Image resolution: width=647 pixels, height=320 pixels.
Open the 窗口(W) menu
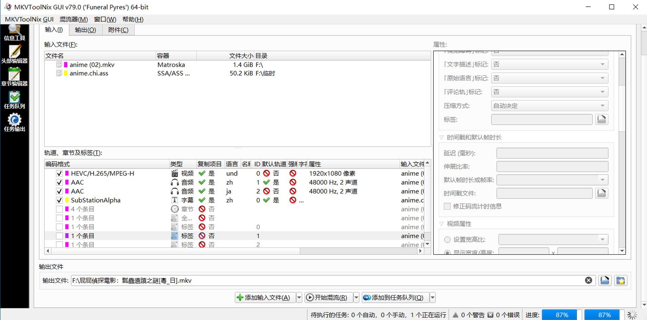click(105, 19)
